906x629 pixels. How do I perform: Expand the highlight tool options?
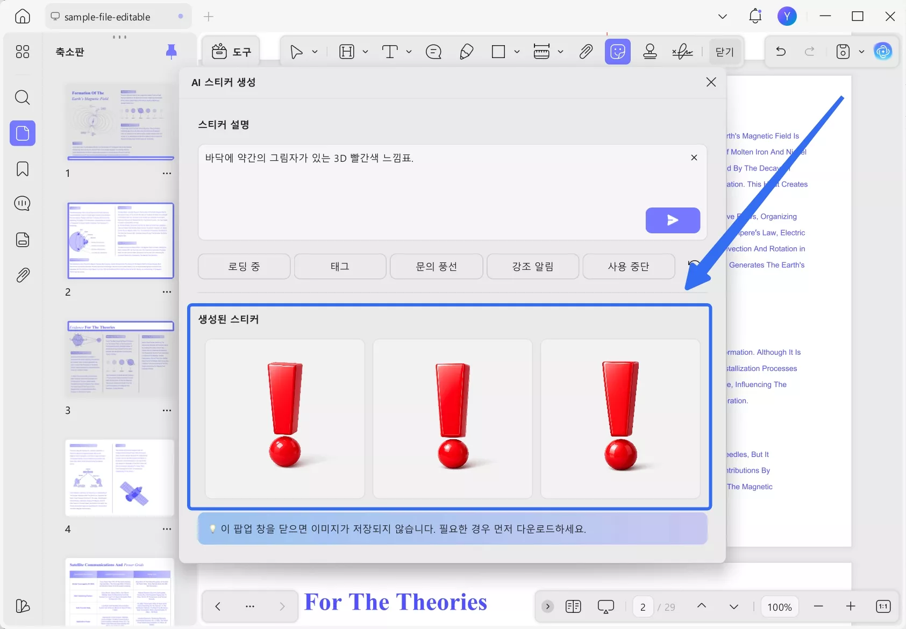[366, 52]
